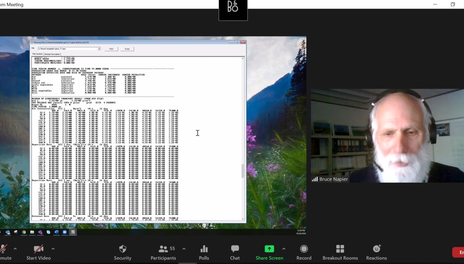Image resolution: width=464 pixels, height=264 pixels.
Task: Toggle the microphone mute button
Action: point(3,249)
